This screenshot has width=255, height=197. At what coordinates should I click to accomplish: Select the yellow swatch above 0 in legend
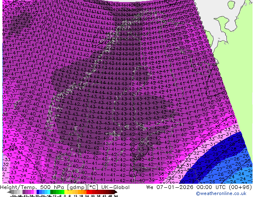[x=66, y=192]
